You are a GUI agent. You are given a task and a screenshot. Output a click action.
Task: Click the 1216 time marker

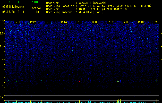point(95,22)
